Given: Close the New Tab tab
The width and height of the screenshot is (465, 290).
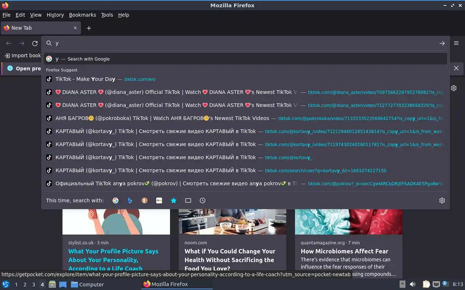Looking at the screenshot, I should tap(75, 28).
